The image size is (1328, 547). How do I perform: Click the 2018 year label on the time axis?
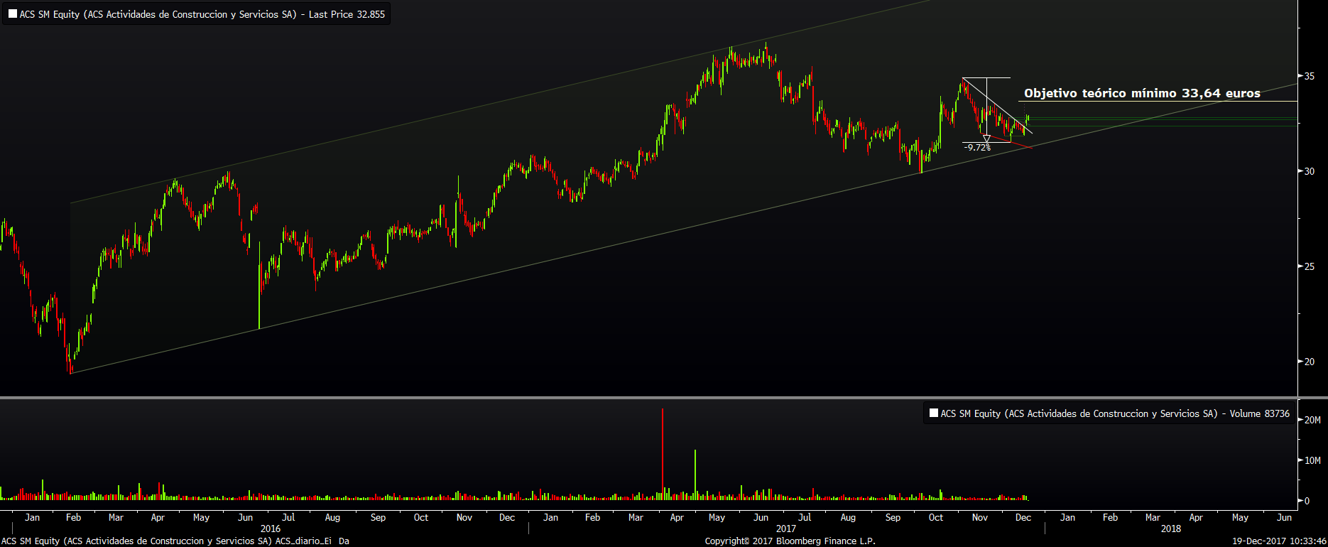click(1171, 529)
